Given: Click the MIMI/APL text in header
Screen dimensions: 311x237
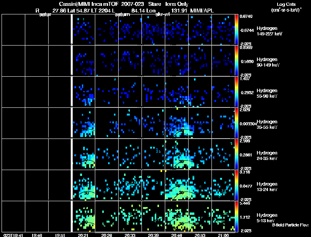Looking at the screenshot, I should (202, 11).
